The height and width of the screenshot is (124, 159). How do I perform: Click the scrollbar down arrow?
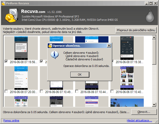pyautogui.click(x=154, y=105)
